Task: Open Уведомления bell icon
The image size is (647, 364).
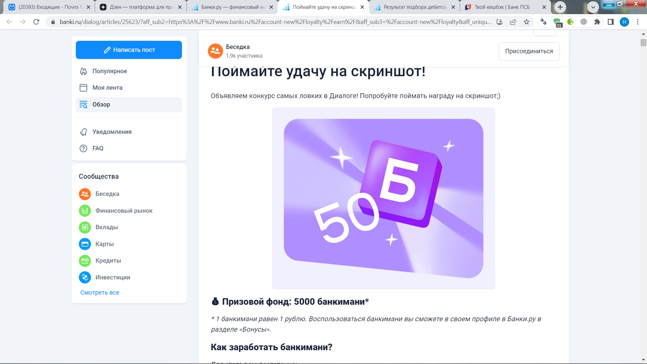Action: (83, 132)
